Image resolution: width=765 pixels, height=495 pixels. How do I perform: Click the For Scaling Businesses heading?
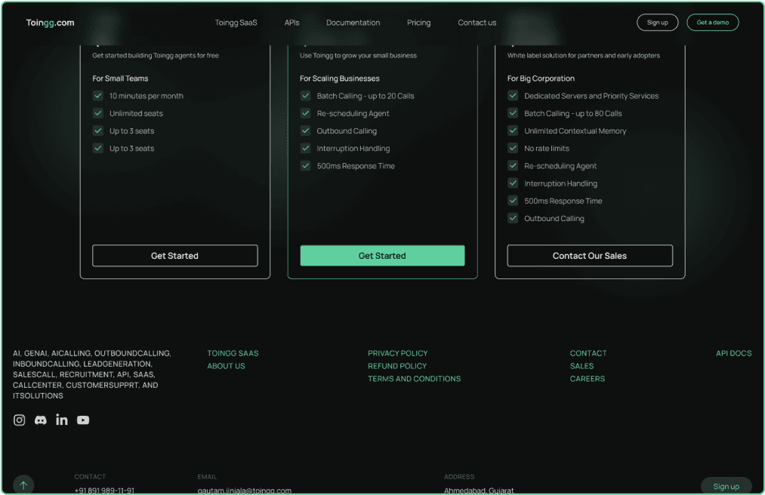[x=340, y=78]
